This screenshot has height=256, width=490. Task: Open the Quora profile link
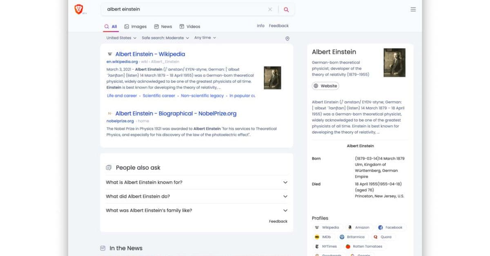(x=383, y=237)
